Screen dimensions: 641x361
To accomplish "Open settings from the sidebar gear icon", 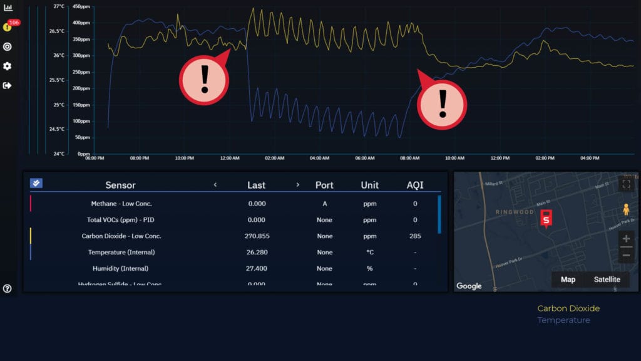I will click(x=8, y=66).
